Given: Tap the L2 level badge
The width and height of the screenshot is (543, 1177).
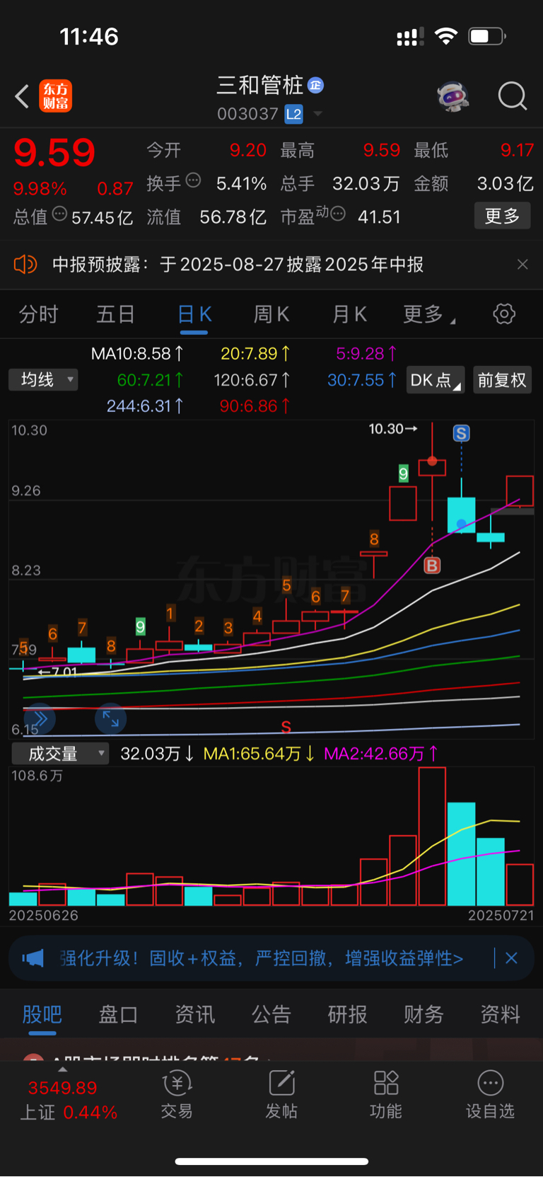Looking at the screenshot, I should tap(293, 114).
